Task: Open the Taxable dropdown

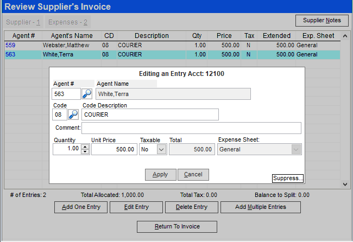Action: tap(161, 150)
